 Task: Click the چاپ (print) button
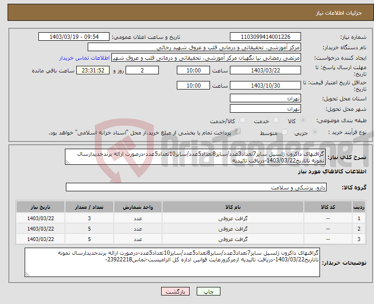point(208,291)
